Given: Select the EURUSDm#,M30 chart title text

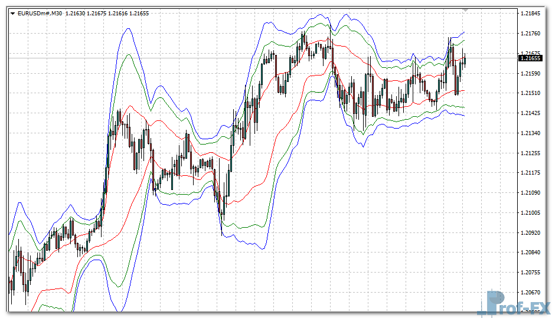Looking at the screenshot, I should coord(40,13).
